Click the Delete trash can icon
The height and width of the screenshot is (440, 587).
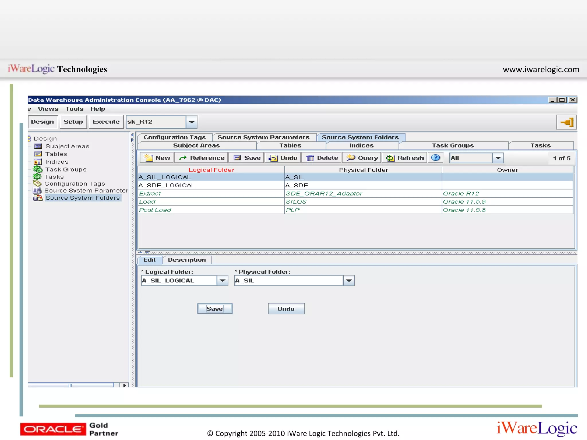coord(310,158)
